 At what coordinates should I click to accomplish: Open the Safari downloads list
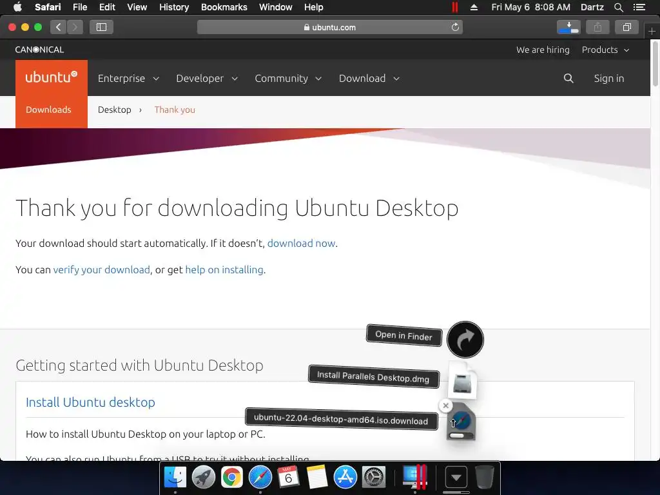(x=568, y=27)
